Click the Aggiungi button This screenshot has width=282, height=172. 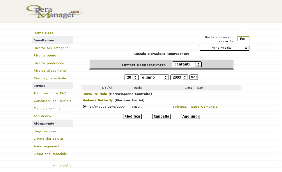coord(190,116)
